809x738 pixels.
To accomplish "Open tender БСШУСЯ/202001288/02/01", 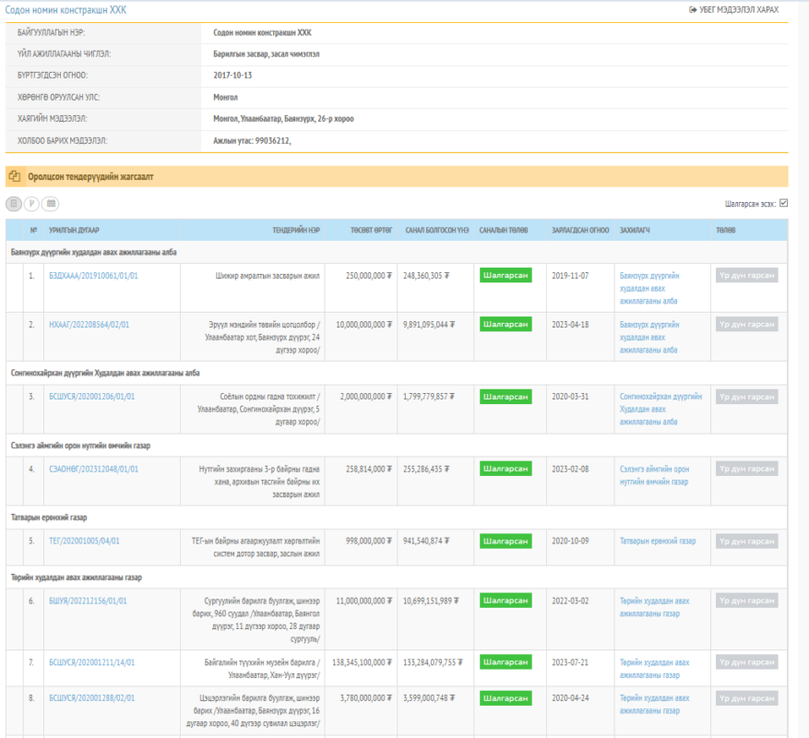I will [92, 697].
